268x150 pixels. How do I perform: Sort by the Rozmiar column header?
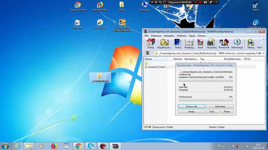(178, 59)
